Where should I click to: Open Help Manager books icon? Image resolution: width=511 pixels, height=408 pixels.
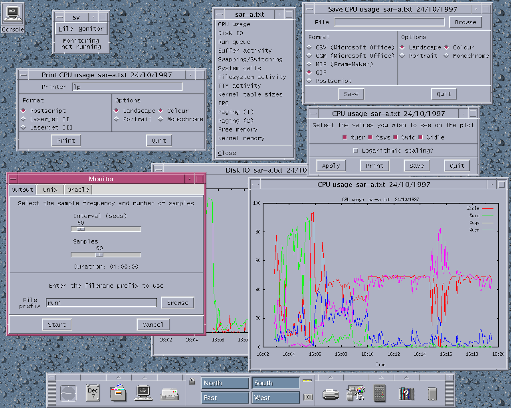tap(406, 394)
